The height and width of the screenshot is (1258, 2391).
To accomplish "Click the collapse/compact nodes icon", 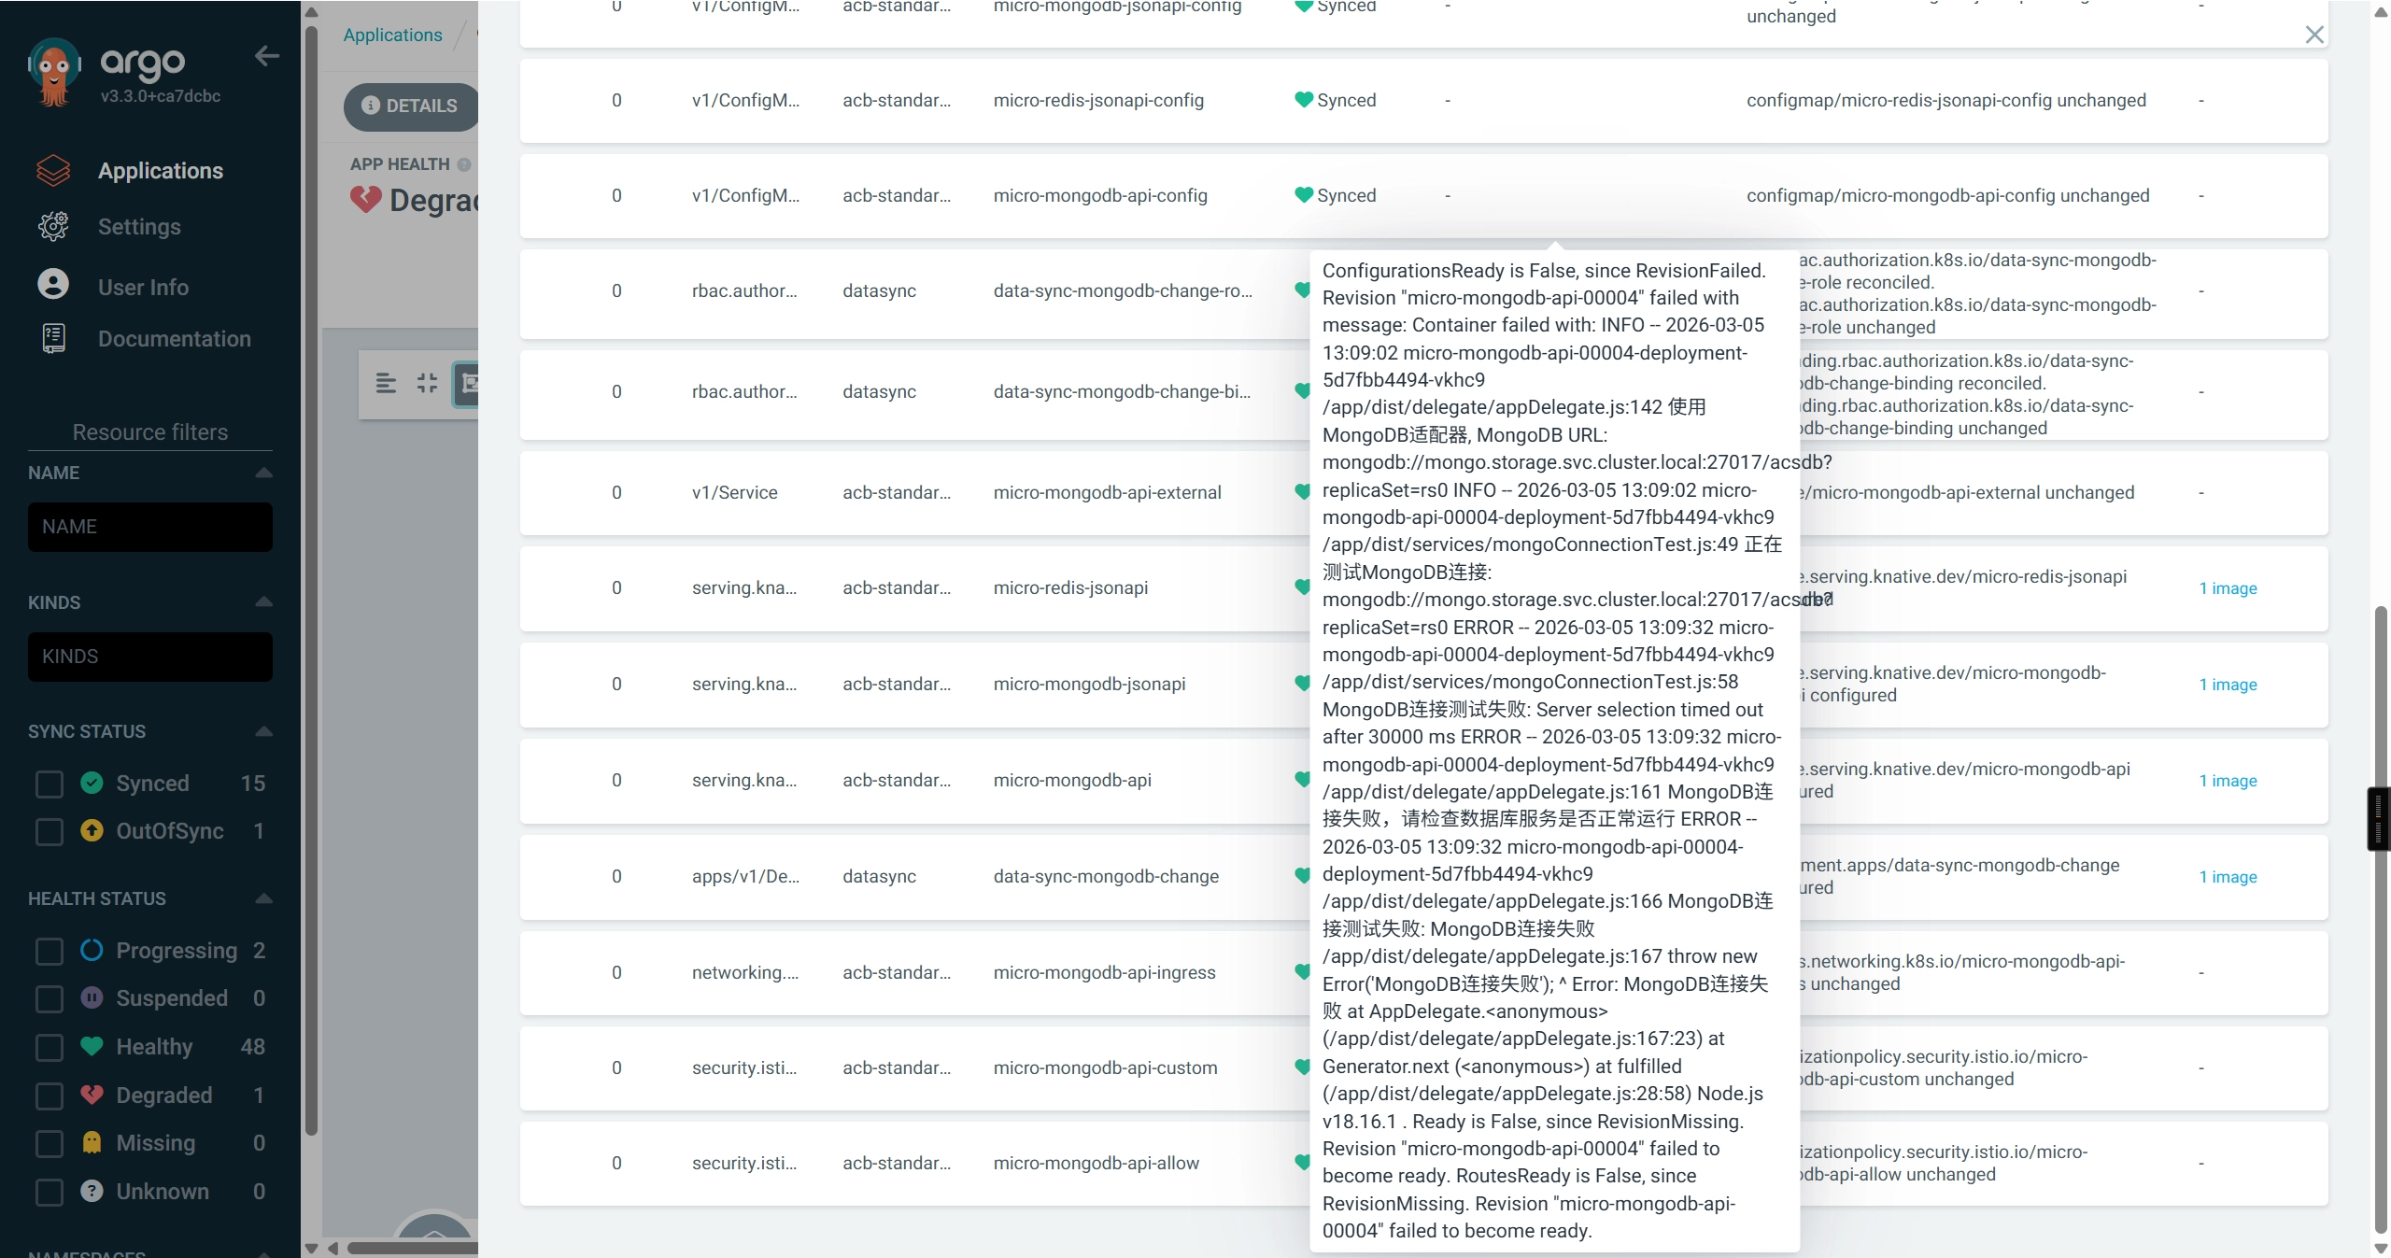I will coord(427,383).
